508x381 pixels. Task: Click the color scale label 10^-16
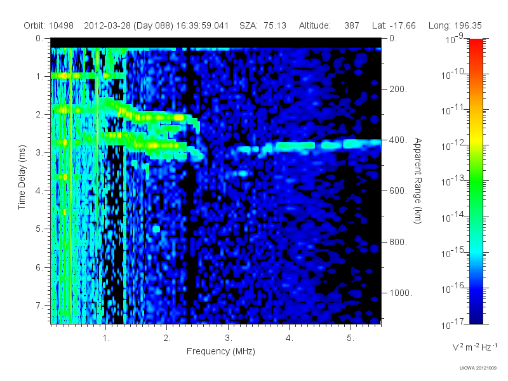(x=454, y=288)
